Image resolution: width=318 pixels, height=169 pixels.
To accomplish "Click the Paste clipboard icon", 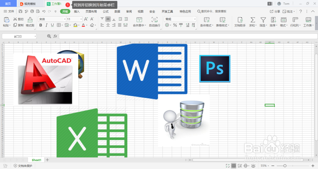I will [6, 20].
